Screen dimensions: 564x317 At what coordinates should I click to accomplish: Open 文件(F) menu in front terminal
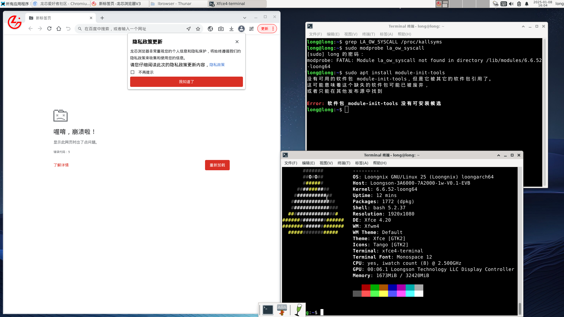click(291, 163)
